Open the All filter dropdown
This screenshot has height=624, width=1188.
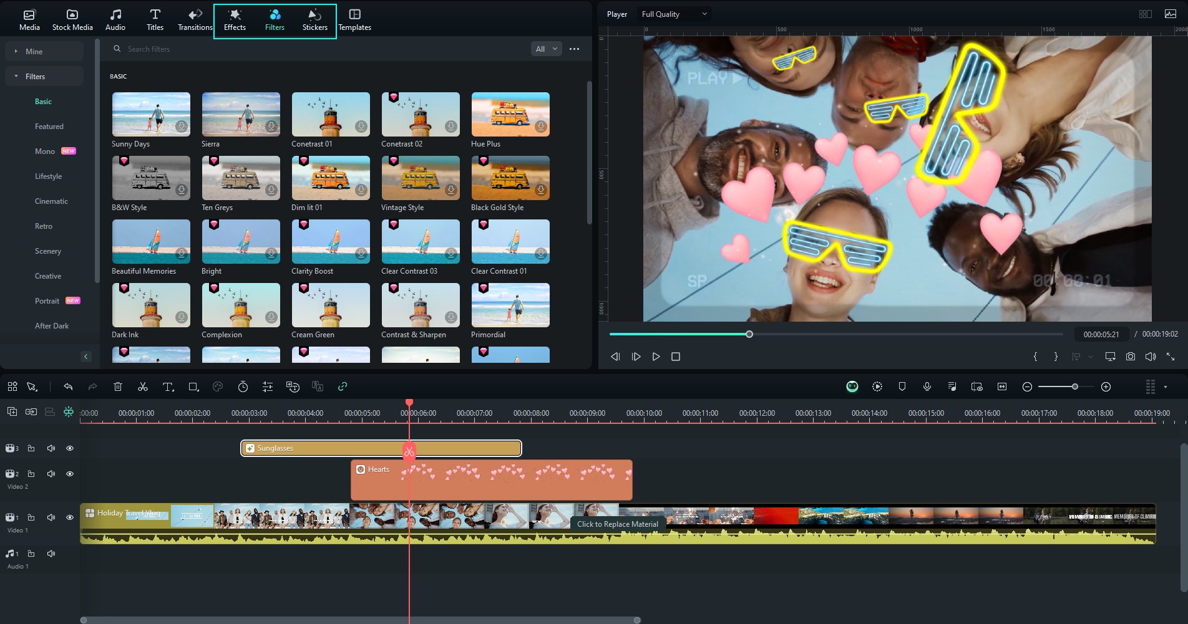(x=547, y=49)
